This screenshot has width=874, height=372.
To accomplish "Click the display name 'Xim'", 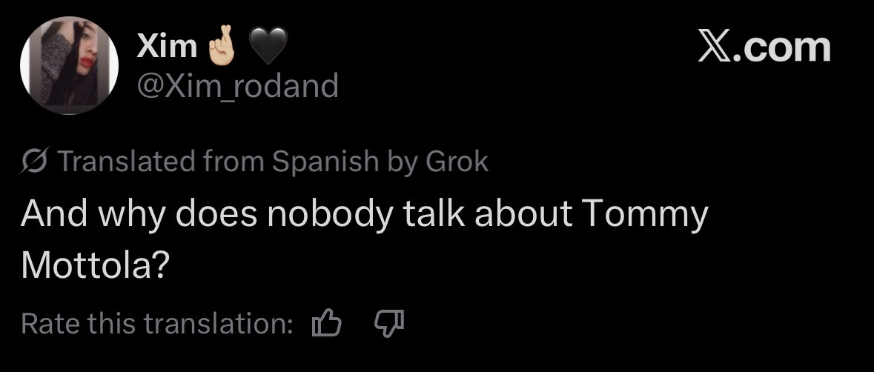I will pyautogui.click(x=167, y=47).
